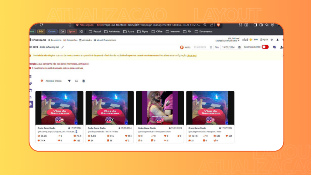311x175 pixels.
Task: Expand the Documentos bookmarks folder
Action: coord(203,32)
